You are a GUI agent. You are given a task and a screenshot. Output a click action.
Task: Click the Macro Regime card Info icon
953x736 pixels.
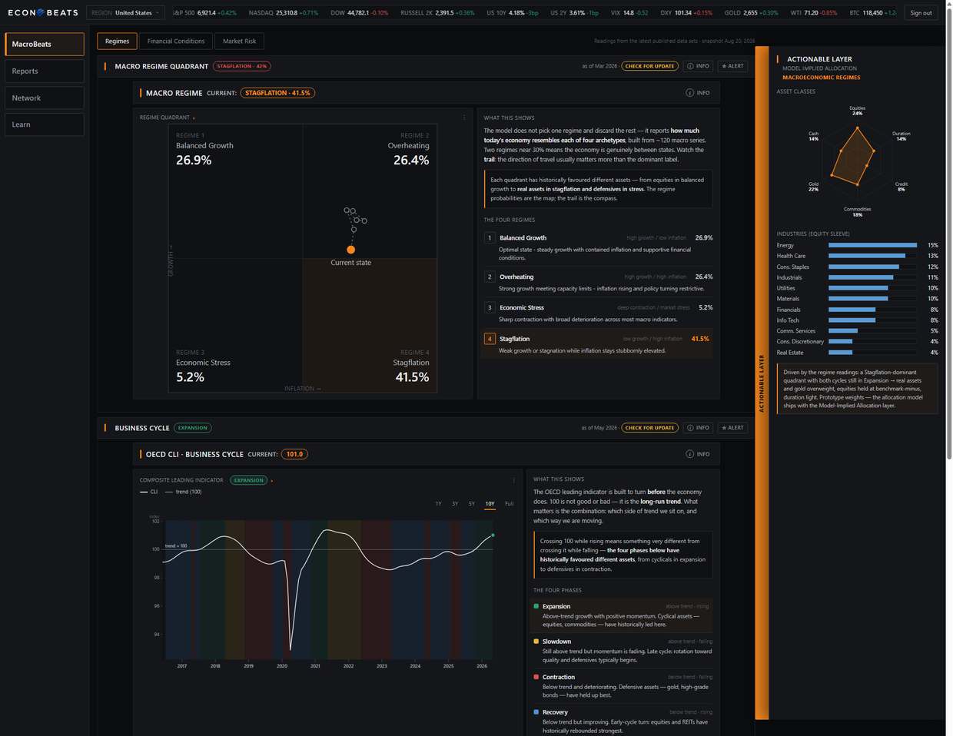point(698,93)
